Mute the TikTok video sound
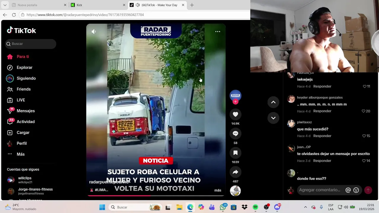 (94, 32)
